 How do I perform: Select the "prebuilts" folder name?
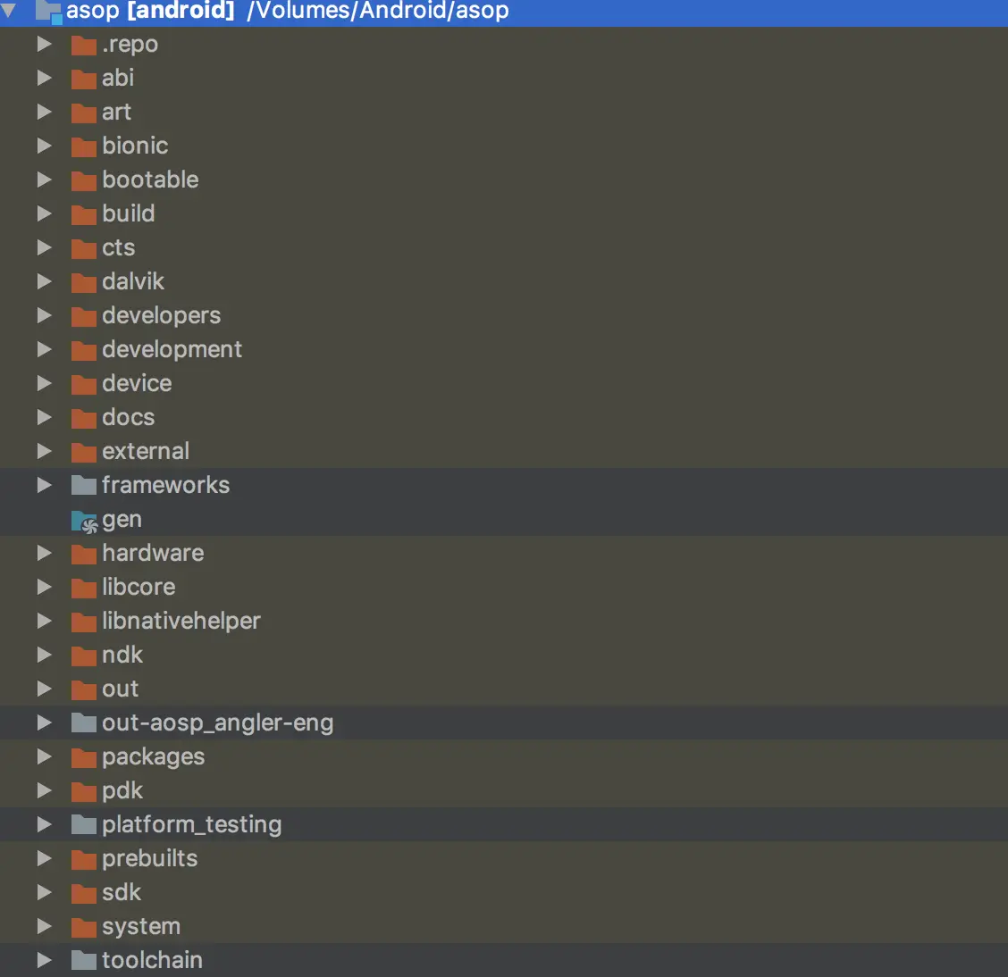(149, 859)
